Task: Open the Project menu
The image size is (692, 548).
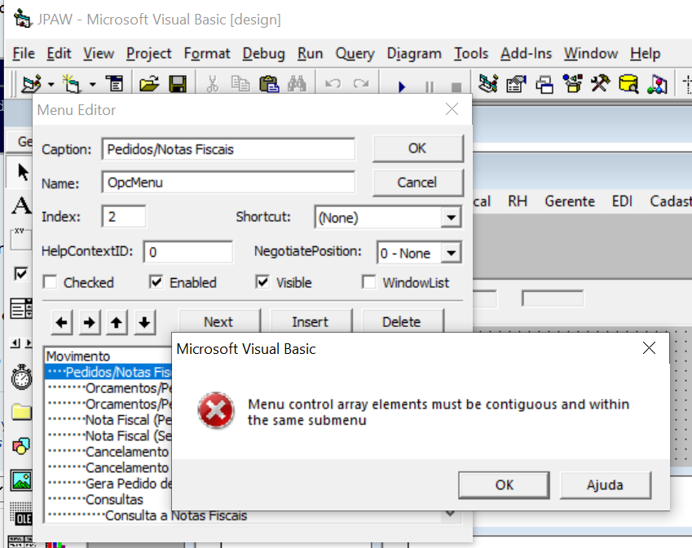Action: [149, 54]
